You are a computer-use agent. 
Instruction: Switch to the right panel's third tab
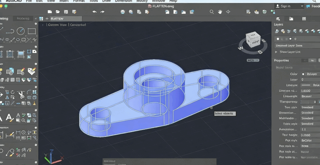click(x=304, y=19)
